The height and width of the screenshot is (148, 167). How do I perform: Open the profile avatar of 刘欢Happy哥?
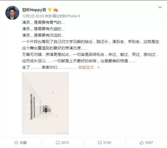point(12,13)
